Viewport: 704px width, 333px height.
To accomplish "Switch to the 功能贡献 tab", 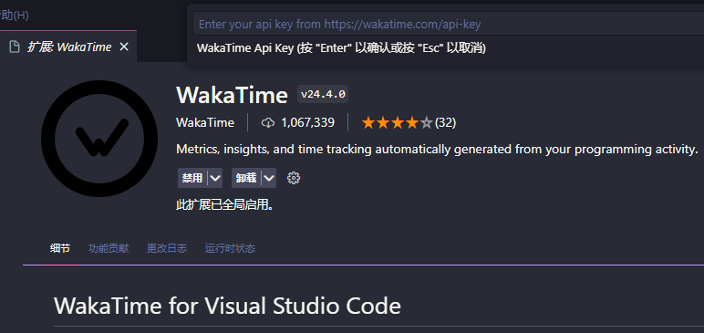I will [109, 248].
